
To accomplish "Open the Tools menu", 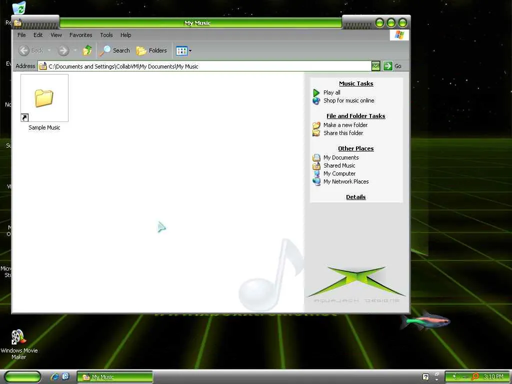I will [x=106, y=35].
